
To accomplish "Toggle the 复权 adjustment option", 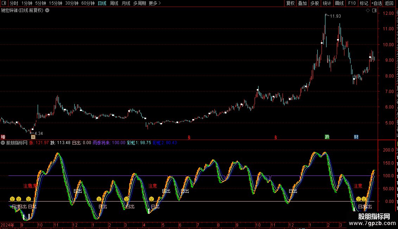I will pos(290,3).
